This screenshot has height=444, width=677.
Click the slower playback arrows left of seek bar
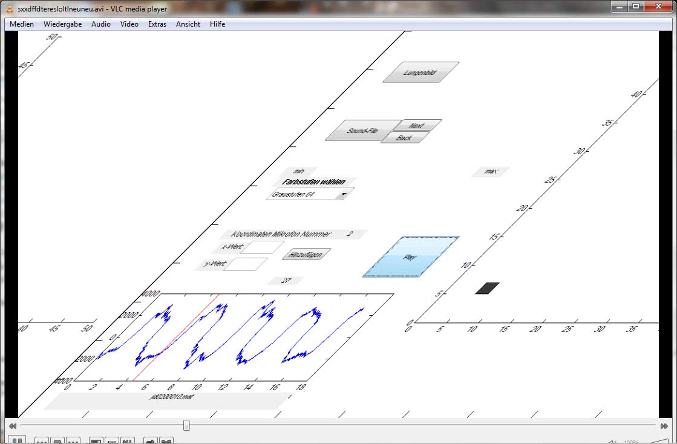(x=13, y=426)
